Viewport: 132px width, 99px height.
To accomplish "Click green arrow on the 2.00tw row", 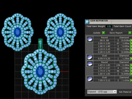I will click(131, 43).
